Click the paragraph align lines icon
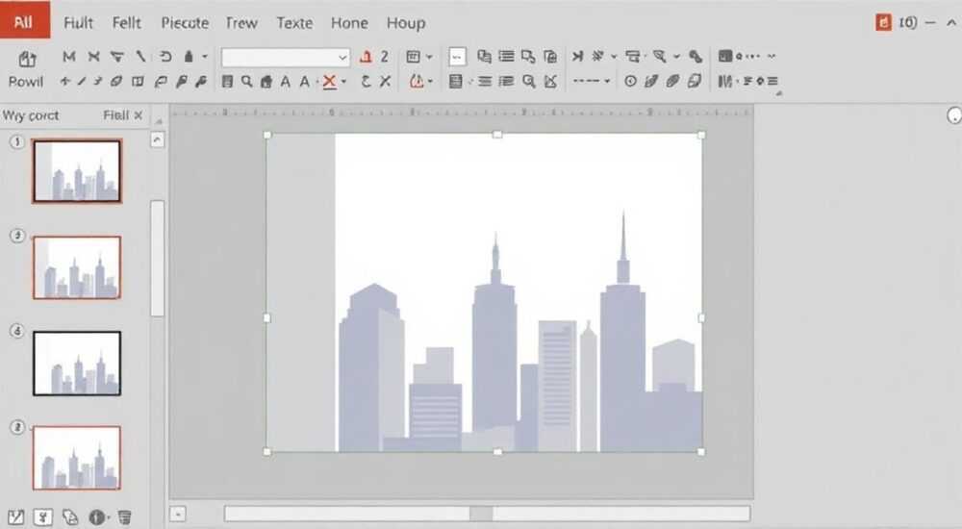Viewport: 962px width, 529px height. tap(485, 81)
